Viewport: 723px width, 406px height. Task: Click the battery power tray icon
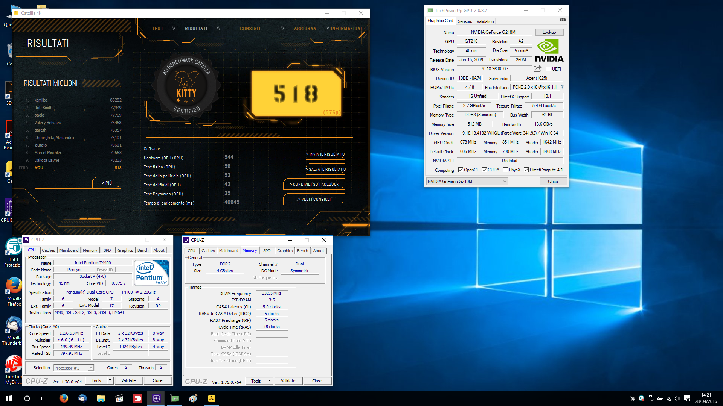point(660,398)
